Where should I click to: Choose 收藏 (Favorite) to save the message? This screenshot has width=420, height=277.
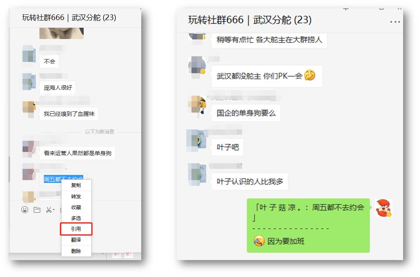coord(76,207)
